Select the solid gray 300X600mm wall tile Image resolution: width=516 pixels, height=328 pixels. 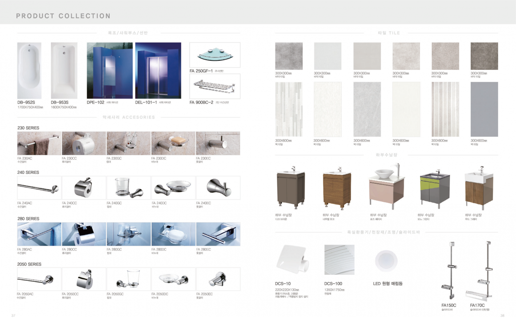[484, 109]
